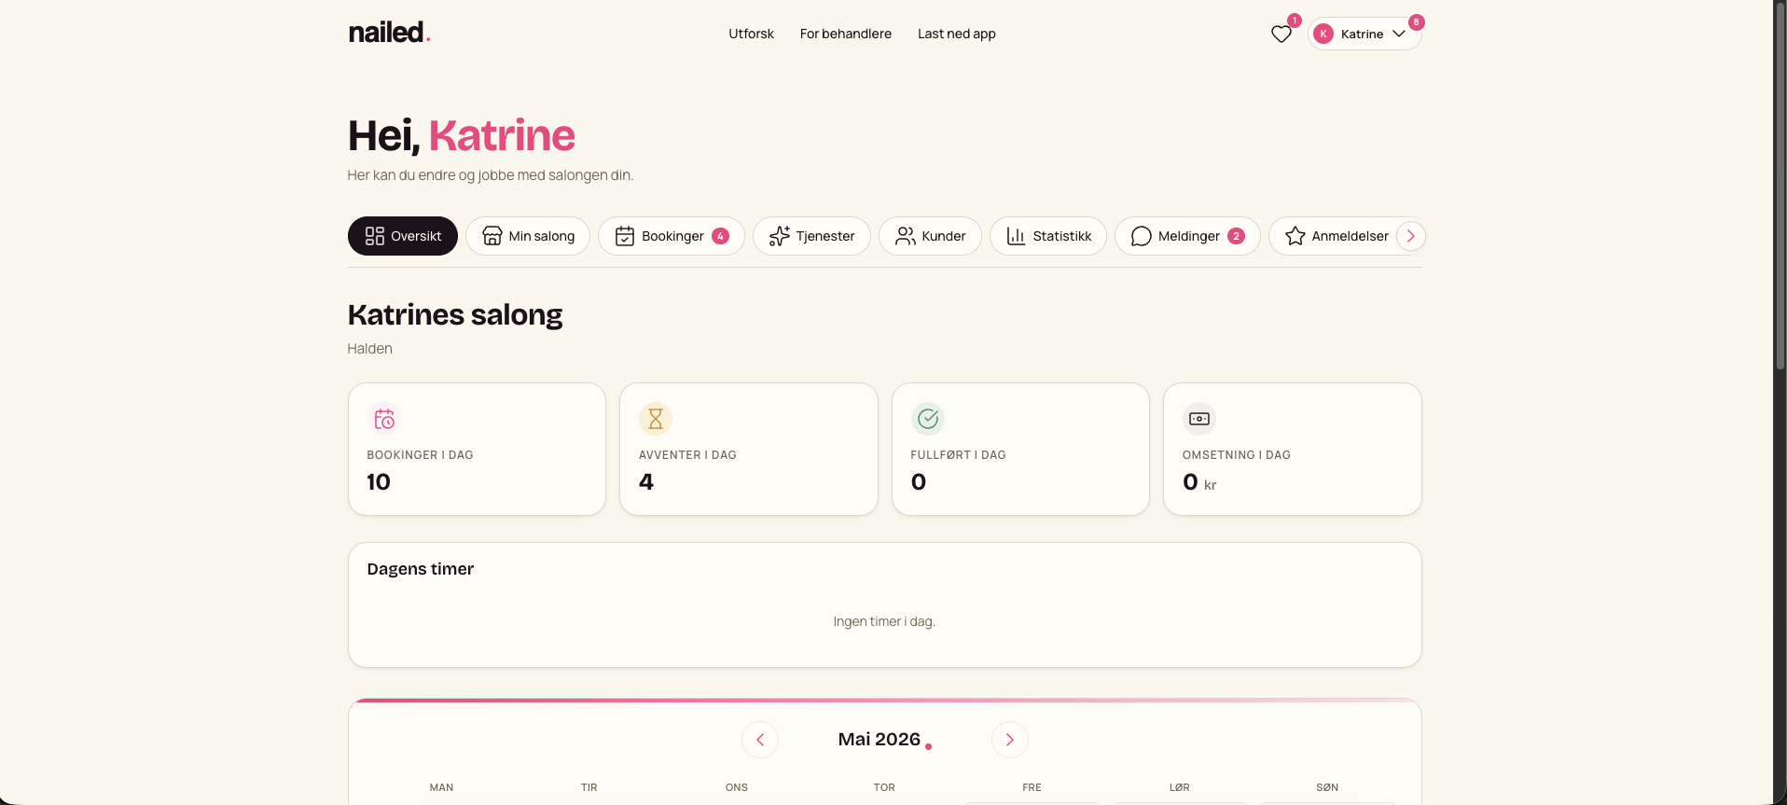The image size is (1787, 805).
Task: Click the Ingen timer i dag message
Action: tap(884, 621)
